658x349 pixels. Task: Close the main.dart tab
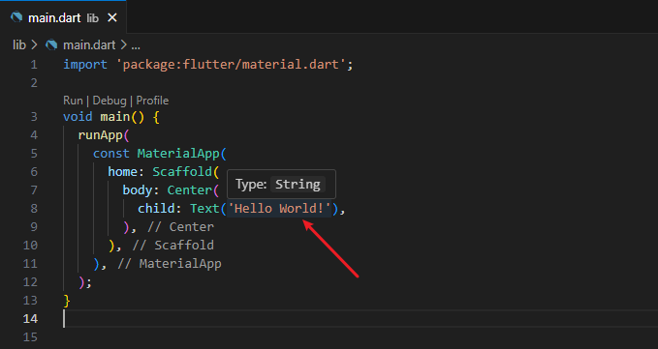click(x=112, y=17)
